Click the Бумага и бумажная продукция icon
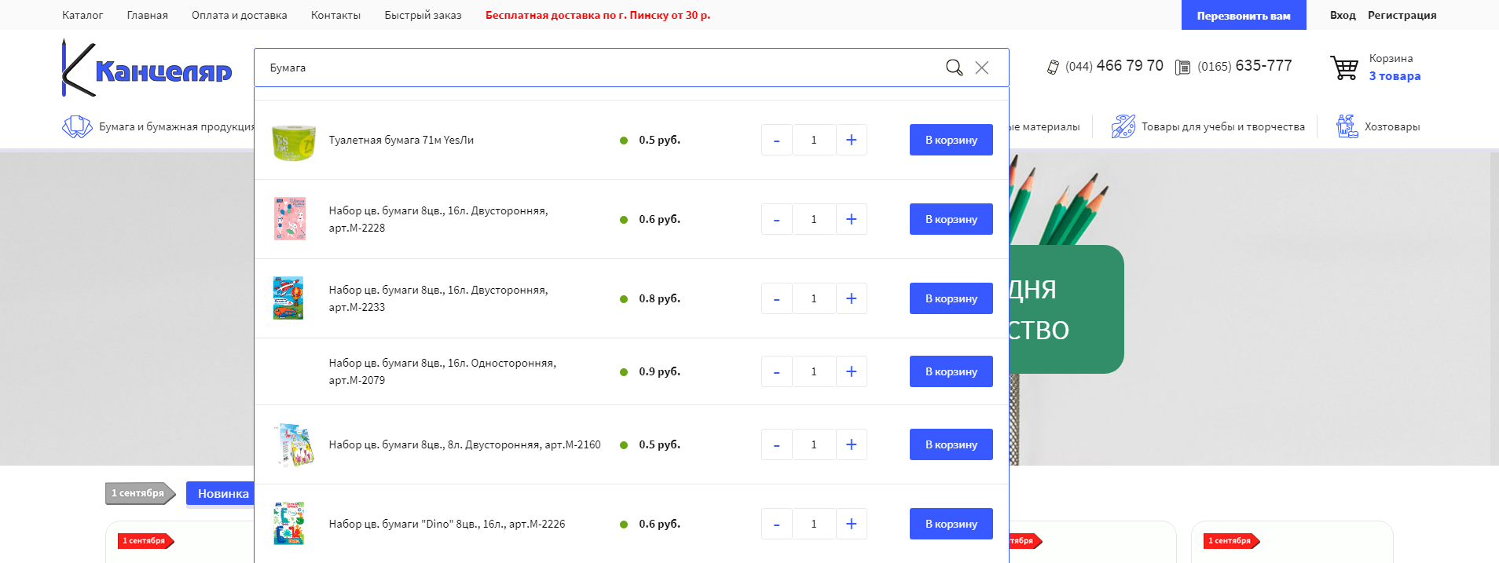The width and height of the screenshot is (1499, 563). click(x=77, y=126)
